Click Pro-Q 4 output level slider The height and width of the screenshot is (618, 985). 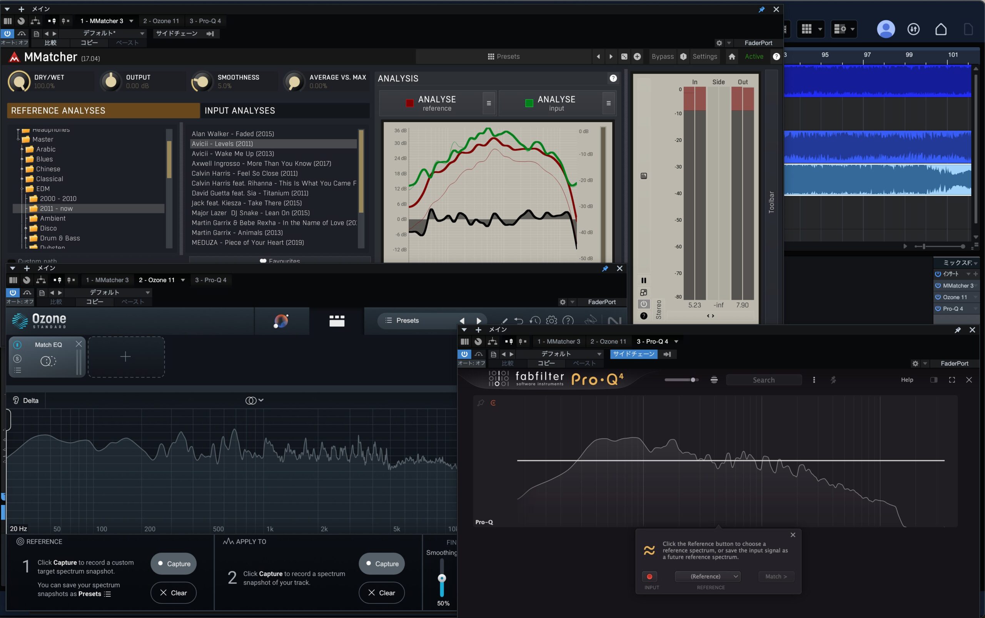[681, 380]
